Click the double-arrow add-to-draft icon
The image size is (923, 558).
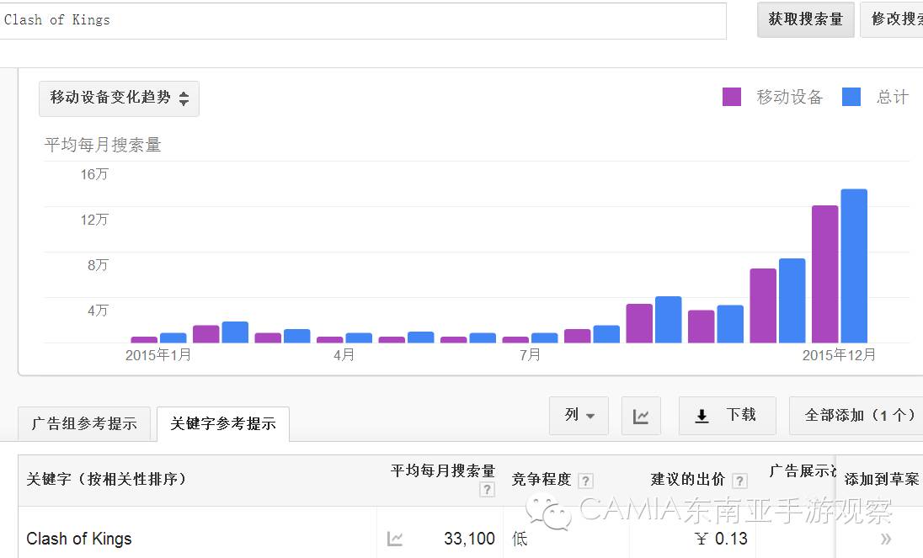click(x=885, y=539)
